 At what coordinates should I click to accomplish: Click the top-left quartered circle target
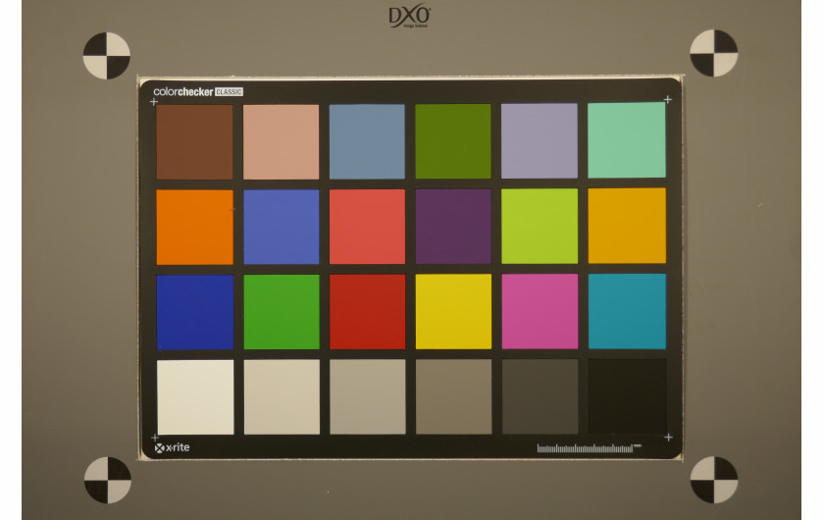(x=107, y=56)
